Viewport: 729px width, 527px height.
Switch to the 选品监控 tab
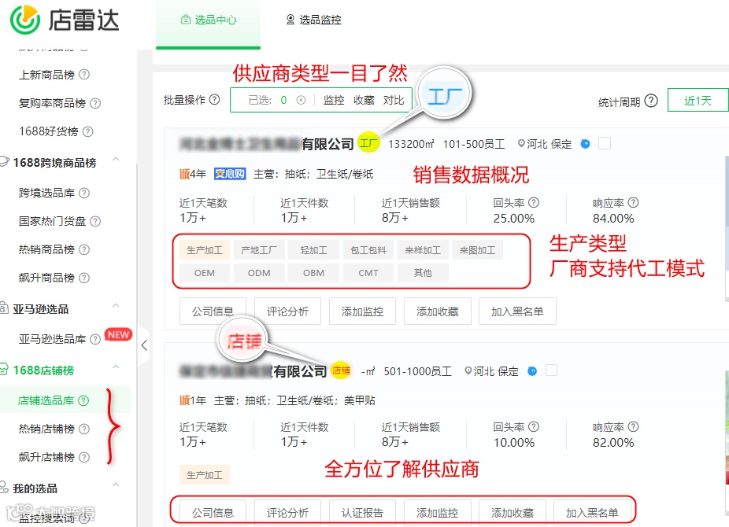(313, 20)
